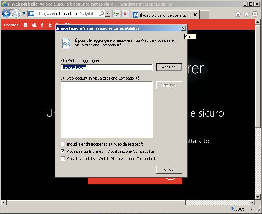Open Favorites star icon
Screen dimensions: 262x214
[x=246, y=14]
